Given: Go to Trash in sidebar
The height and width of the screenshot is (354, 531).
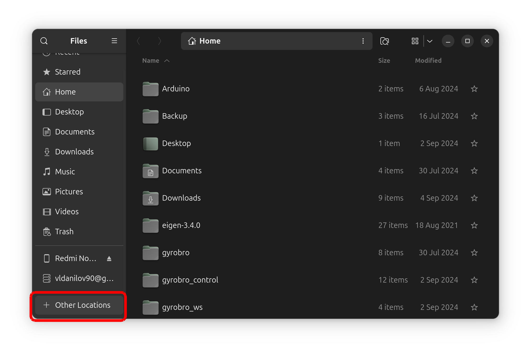Looking at the screenshot, I should [x=64, y=232].
